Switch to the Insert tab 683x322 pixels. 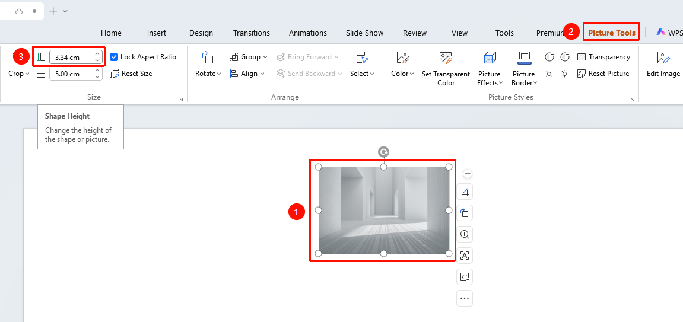[157, 33]
